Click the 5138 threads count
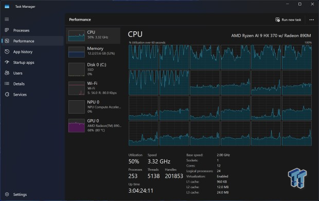 pos(154,176)
